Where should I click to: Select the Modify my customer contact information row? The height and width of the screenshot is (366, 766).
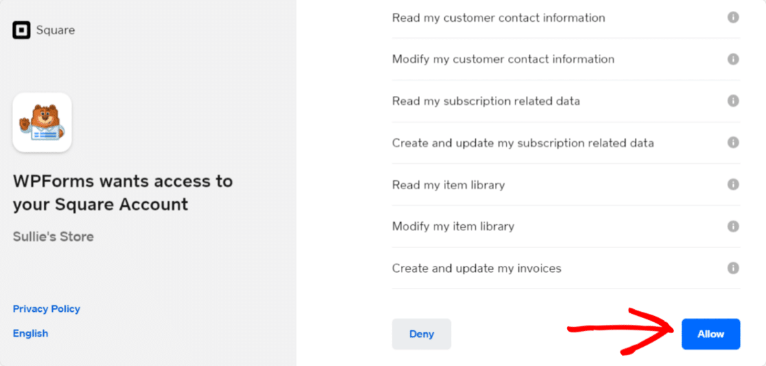(x=566, y=60)
